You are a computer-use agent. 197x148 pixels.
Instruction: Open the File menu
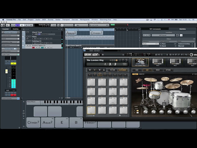coord(19,20)
